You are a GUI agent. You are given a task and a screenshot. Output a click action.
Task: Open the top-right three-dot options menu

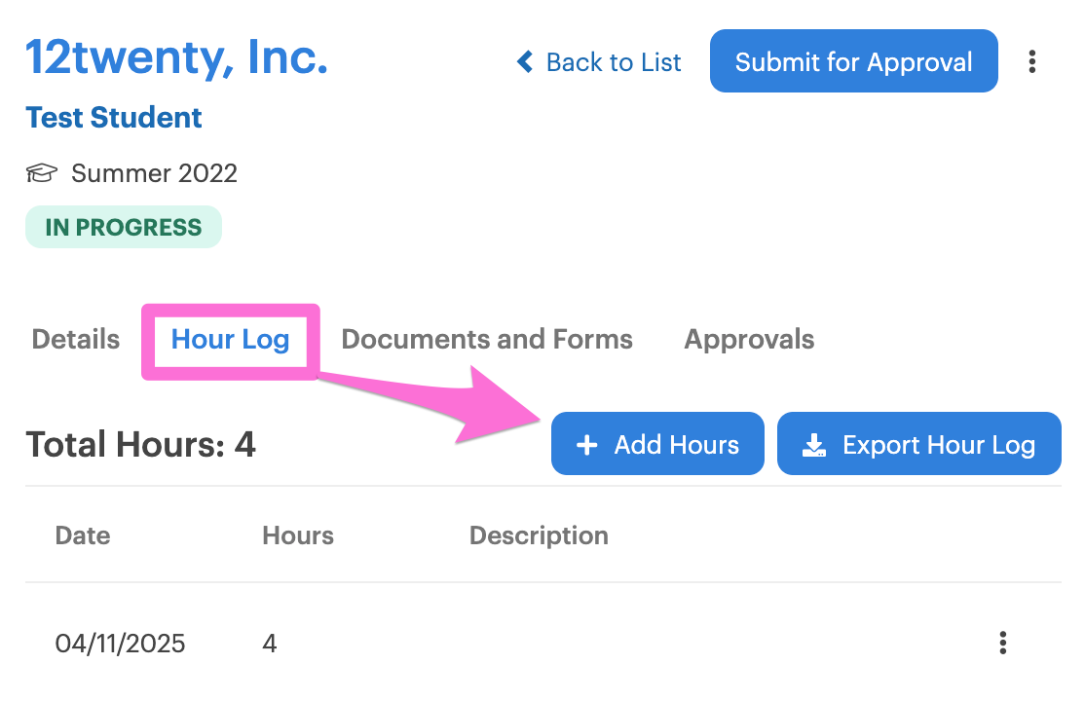pos(1031,61)
